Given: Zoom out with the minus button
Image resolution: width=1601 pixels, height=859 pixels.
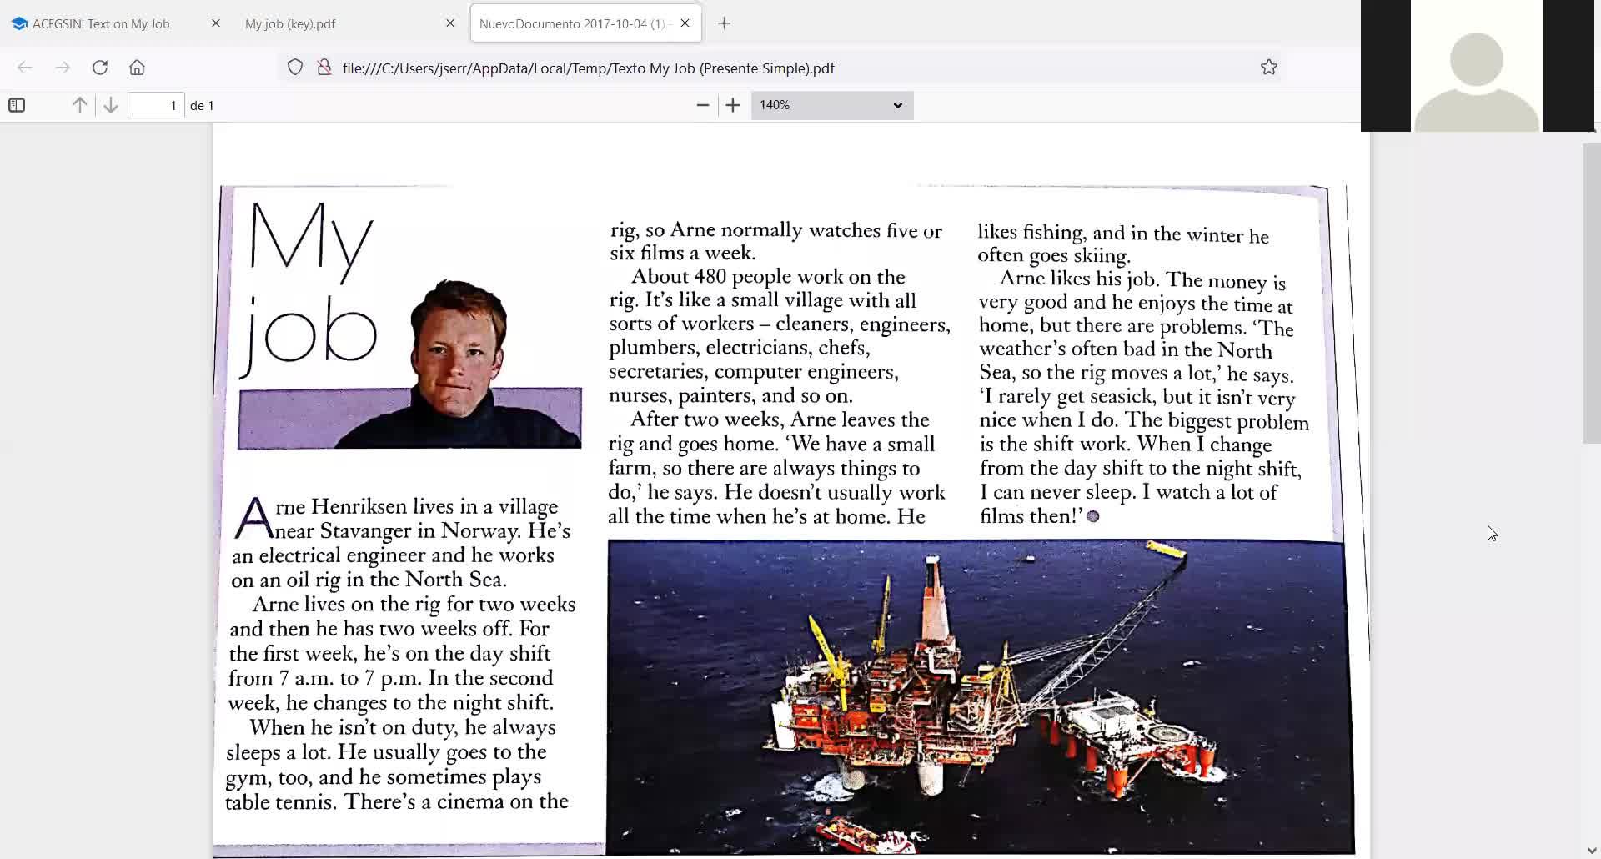Looking at the screenshot, I should [703, 105].
